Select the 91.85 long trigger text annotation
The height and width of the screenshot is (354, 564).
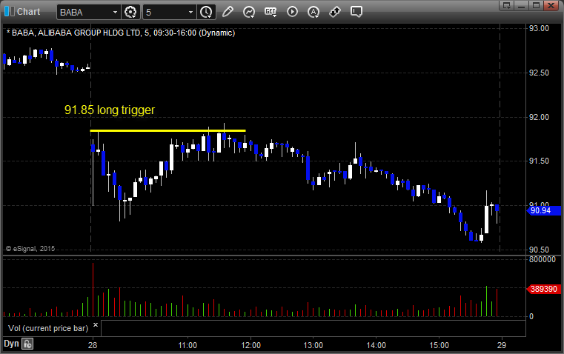[110, 110]
